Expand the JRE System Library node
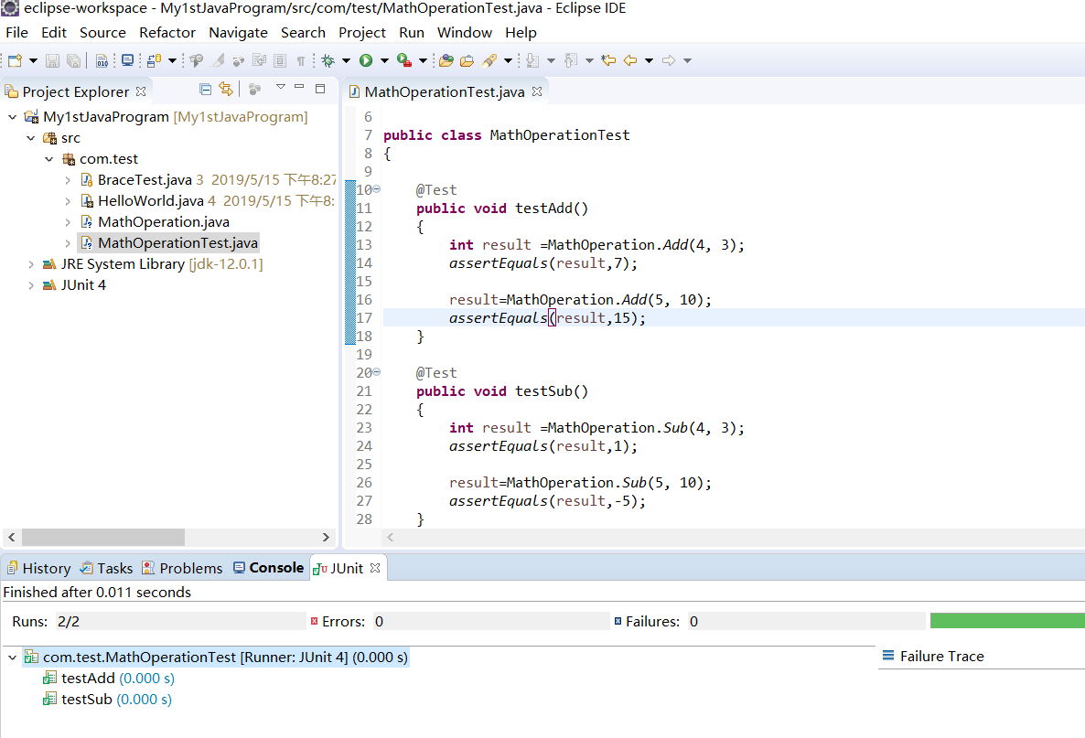Image resolution: width=1085 pixels, height=738 pixels. [x=31, y=264]
